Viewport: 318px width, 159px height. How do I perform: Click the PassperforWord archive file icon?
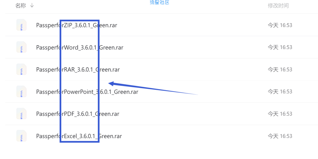click(x=21, y=47)
